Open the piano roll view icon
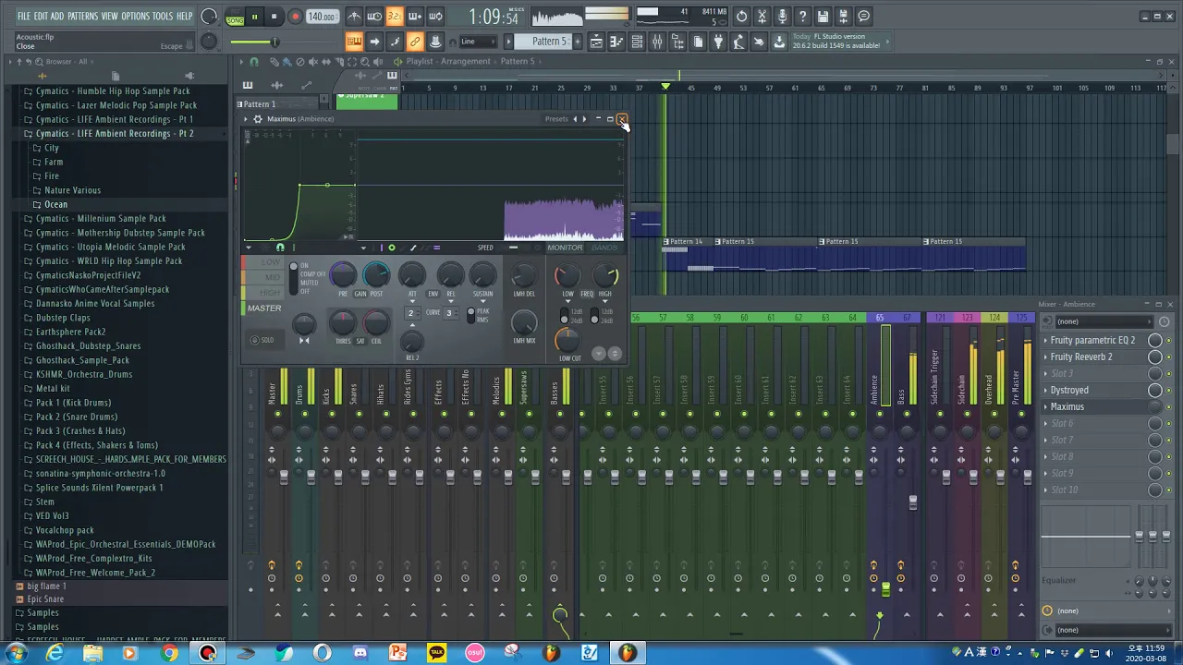Viewport: 1183px width, 665px height. point(616,42)
